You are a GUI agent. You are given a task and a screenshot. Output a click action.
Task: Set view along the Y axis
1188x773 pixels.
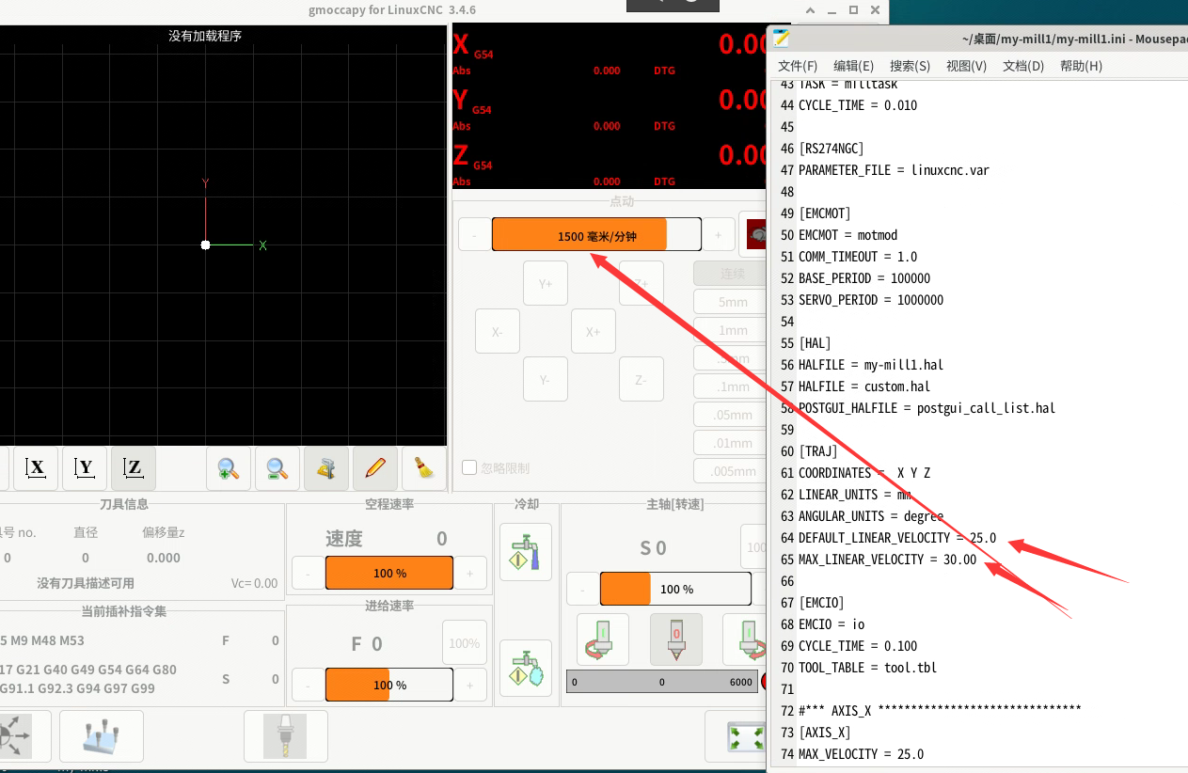[85, 468]
